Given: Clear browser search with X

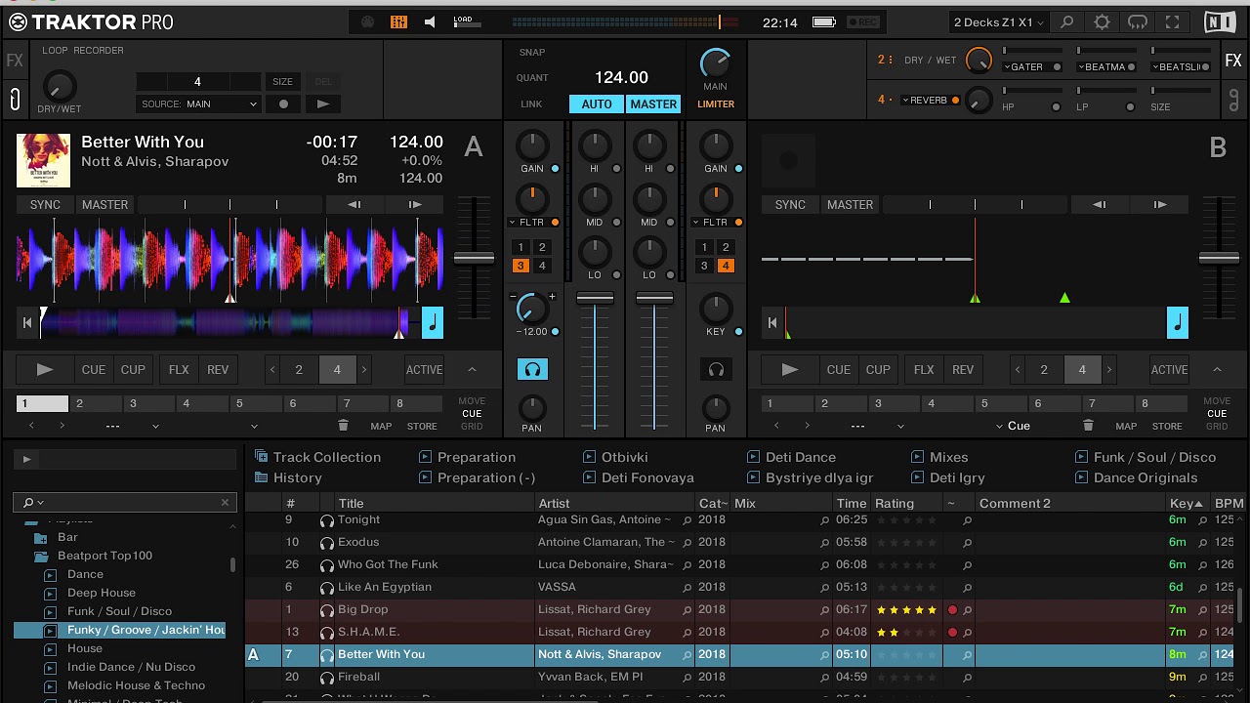Looking at the screenshot, I should click(x=225, y=502).
